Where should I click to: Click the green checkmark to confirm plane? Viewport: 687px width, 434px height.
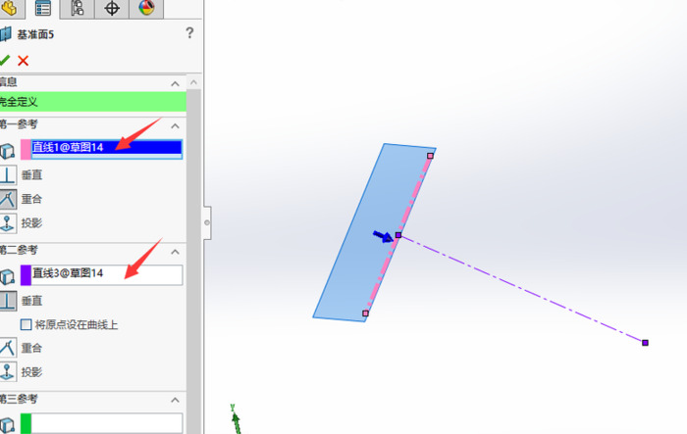(6, 60)
